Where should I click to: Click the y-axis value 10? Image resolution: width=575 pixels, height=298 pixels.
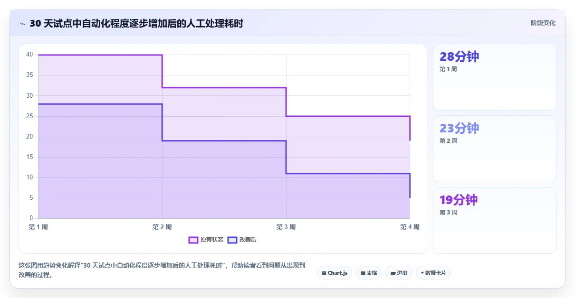pos(29,177)
